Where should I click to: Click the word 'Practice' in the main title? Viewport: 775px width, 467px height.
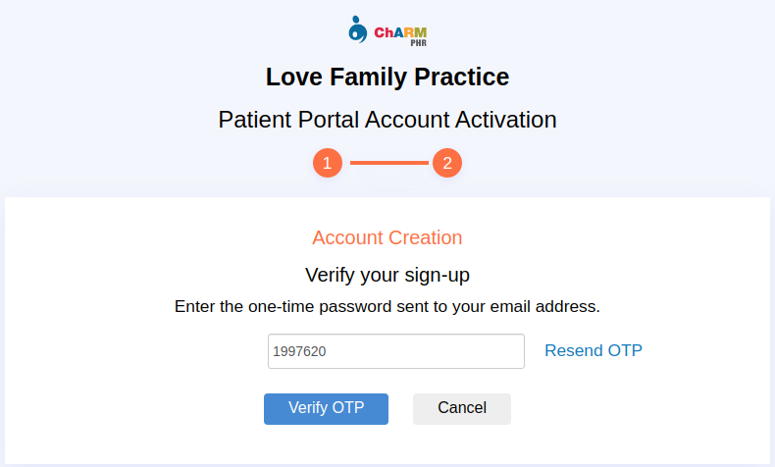click(462, 78)
